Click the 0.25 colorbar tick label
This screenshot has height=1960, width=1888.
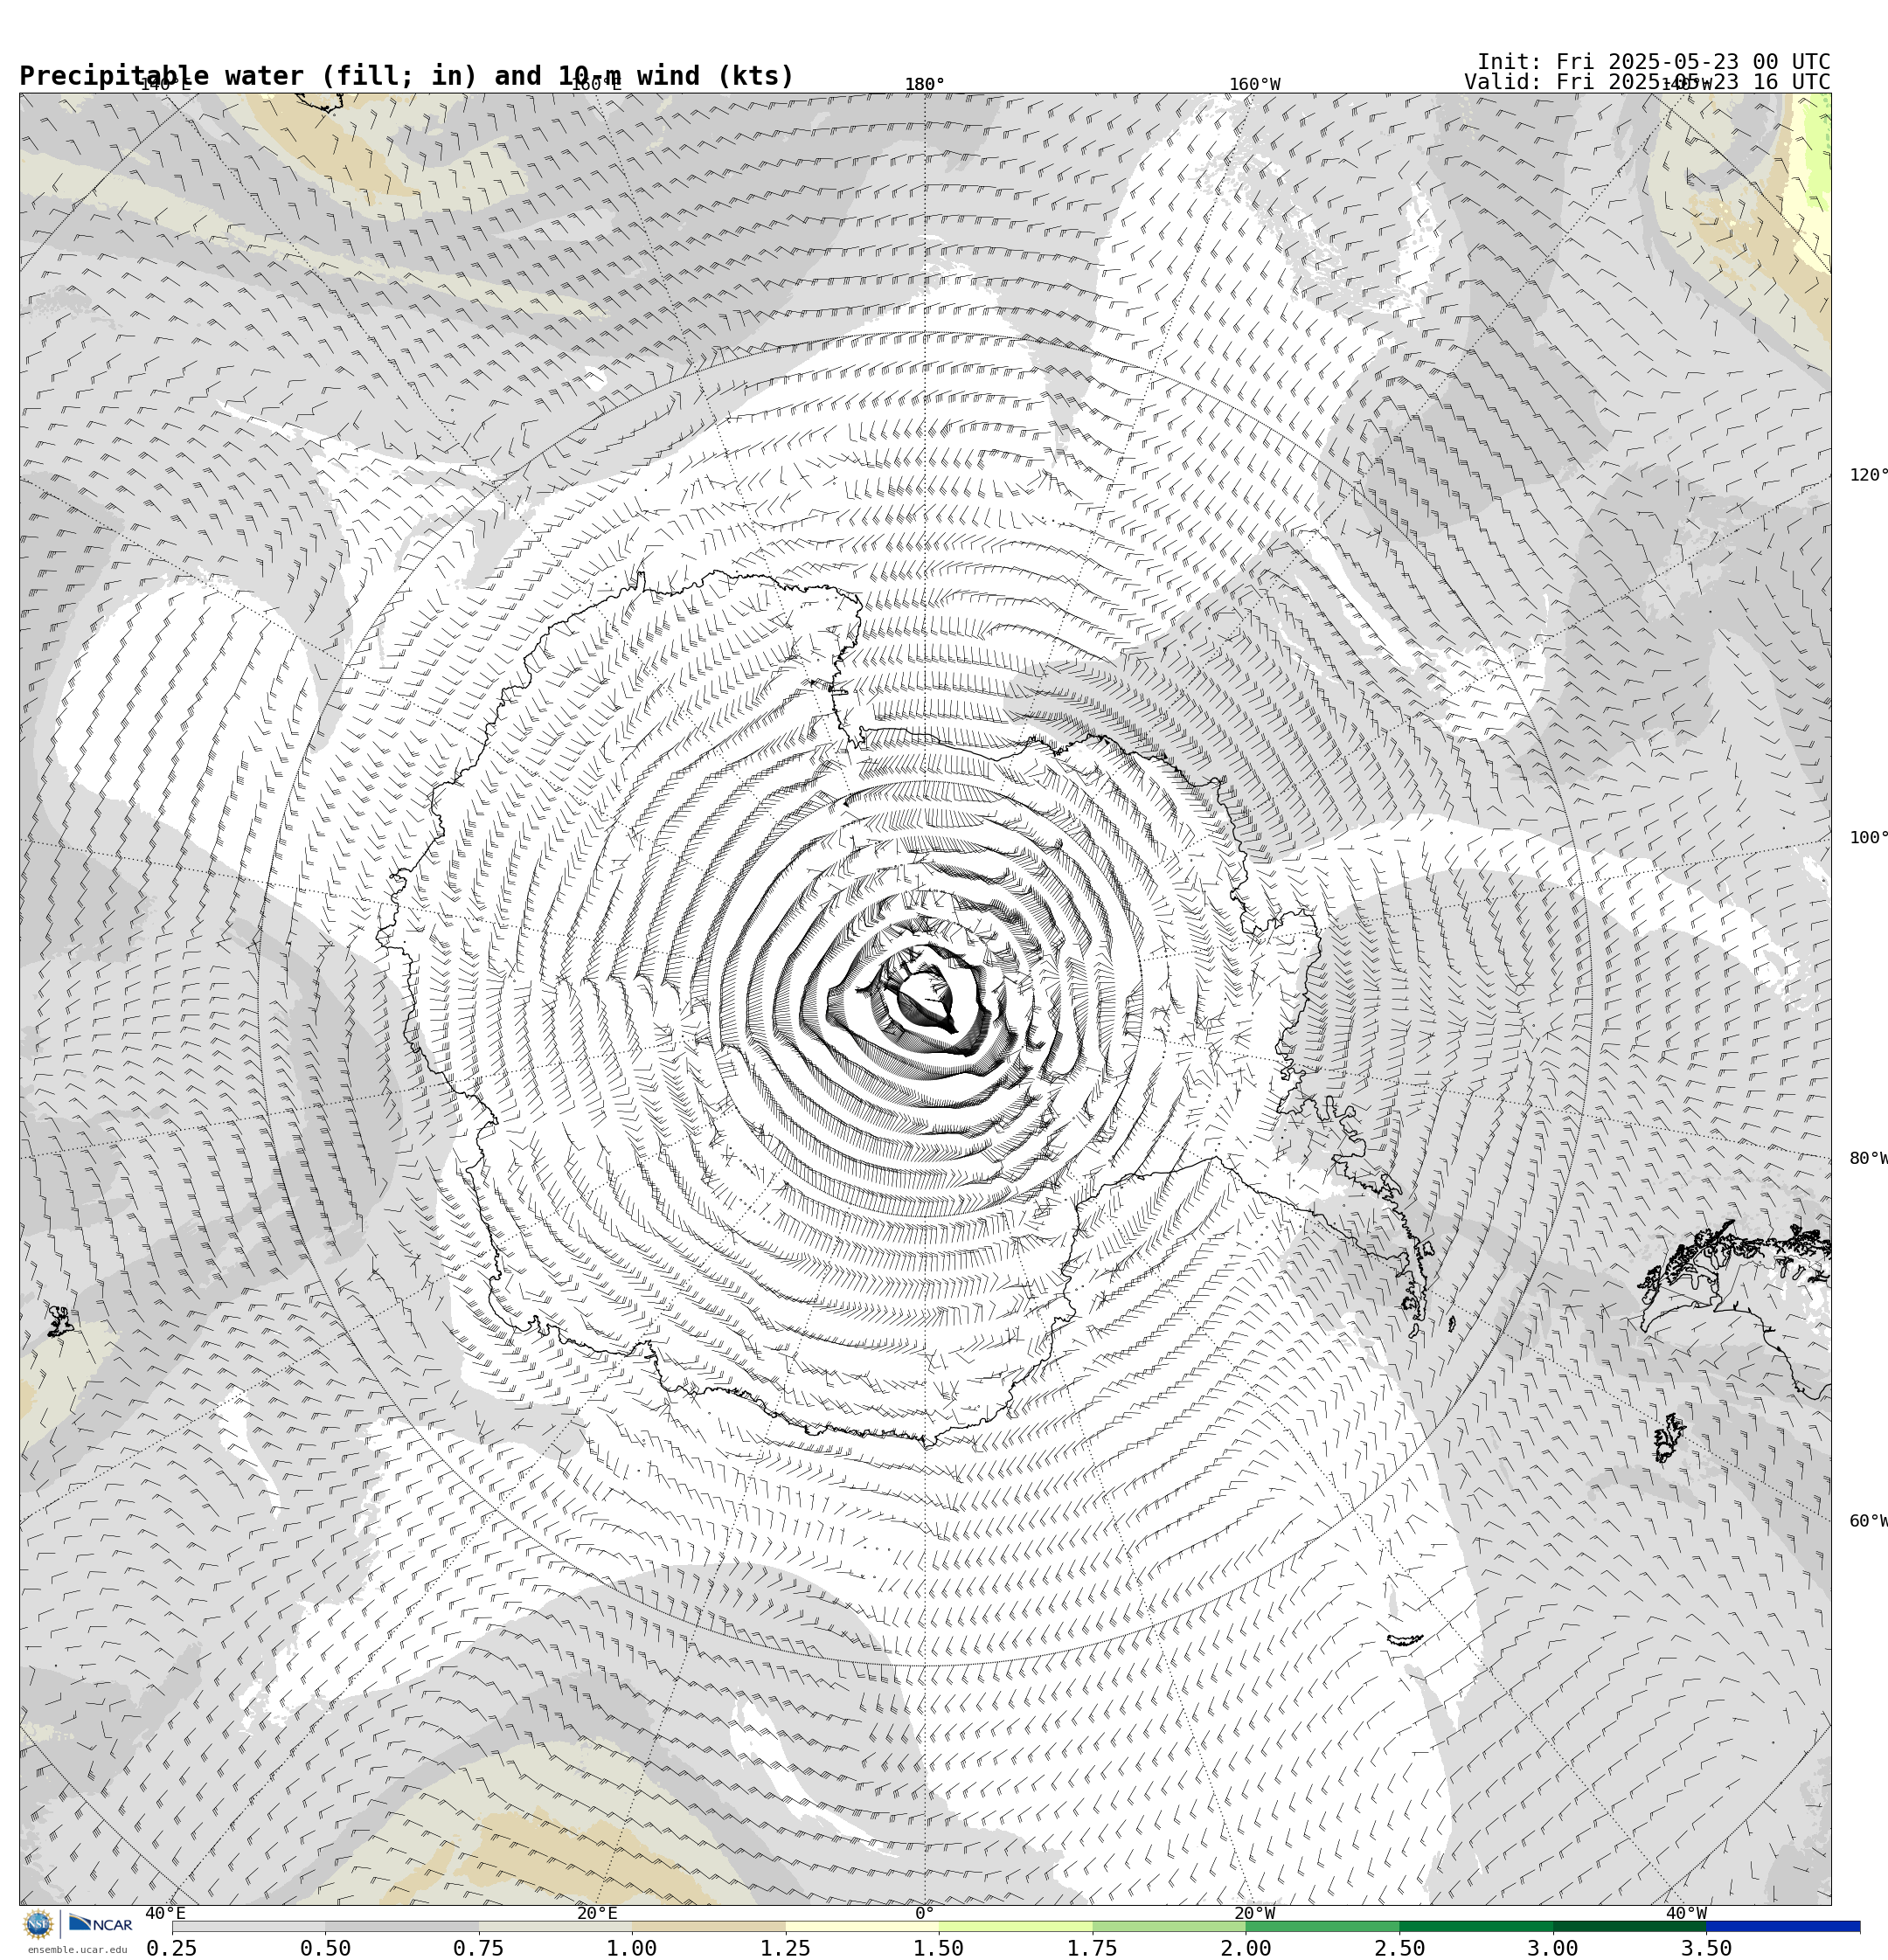pos(172,1948)
